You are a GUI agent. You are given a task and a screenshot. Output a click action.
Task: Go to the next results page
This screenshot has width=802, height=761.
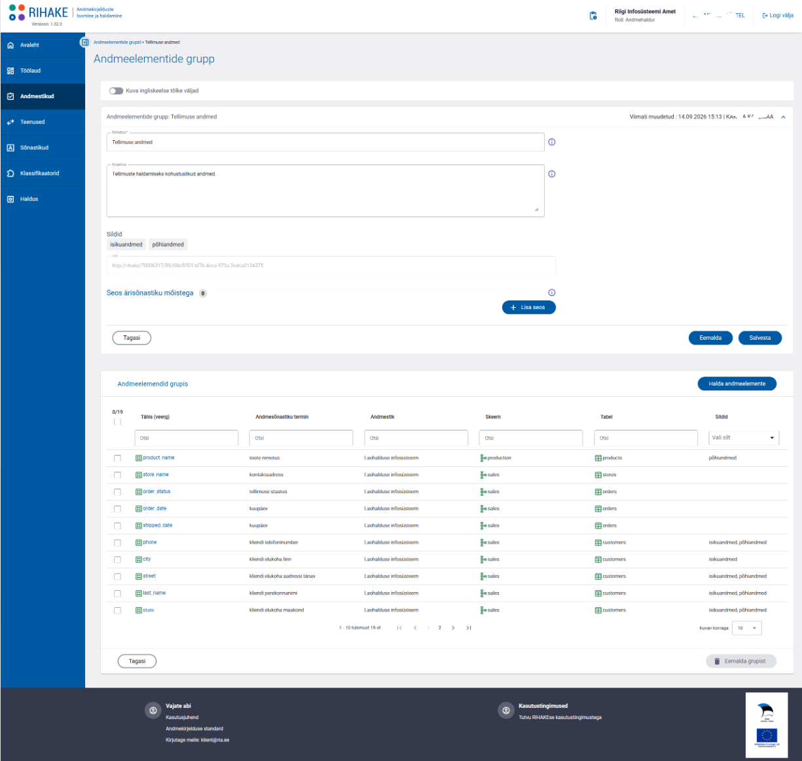[x=453, y=628]
